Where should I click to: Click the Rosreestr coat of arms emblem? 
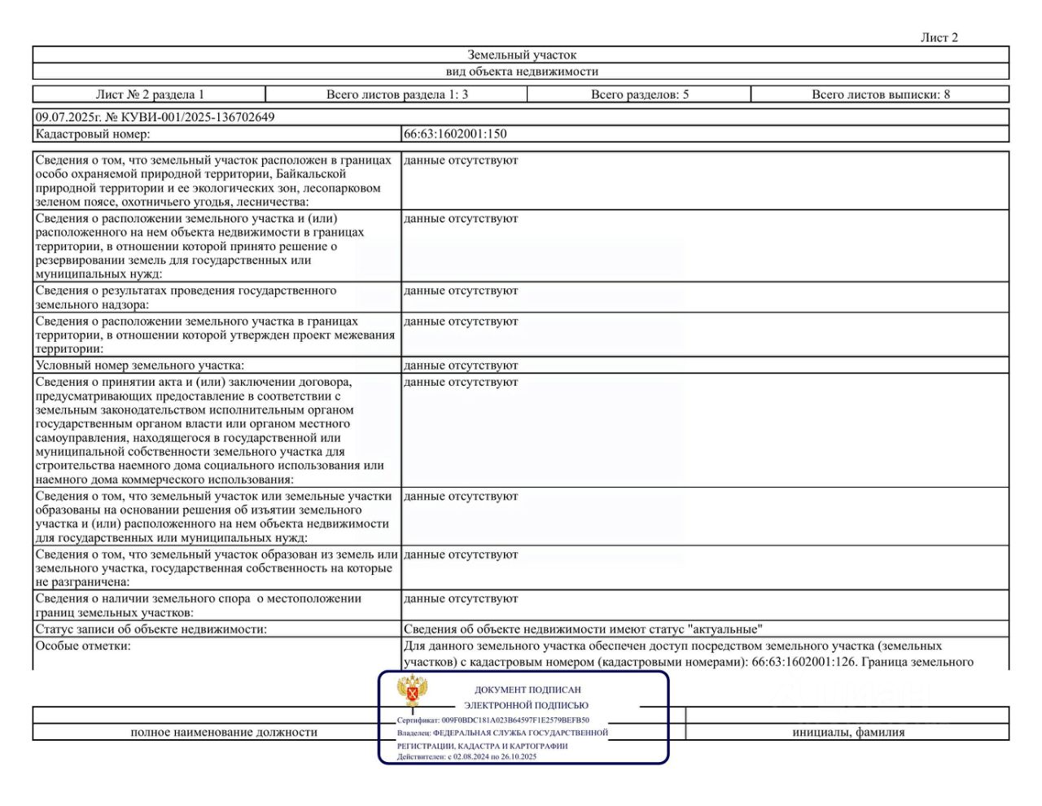(413, 692)
